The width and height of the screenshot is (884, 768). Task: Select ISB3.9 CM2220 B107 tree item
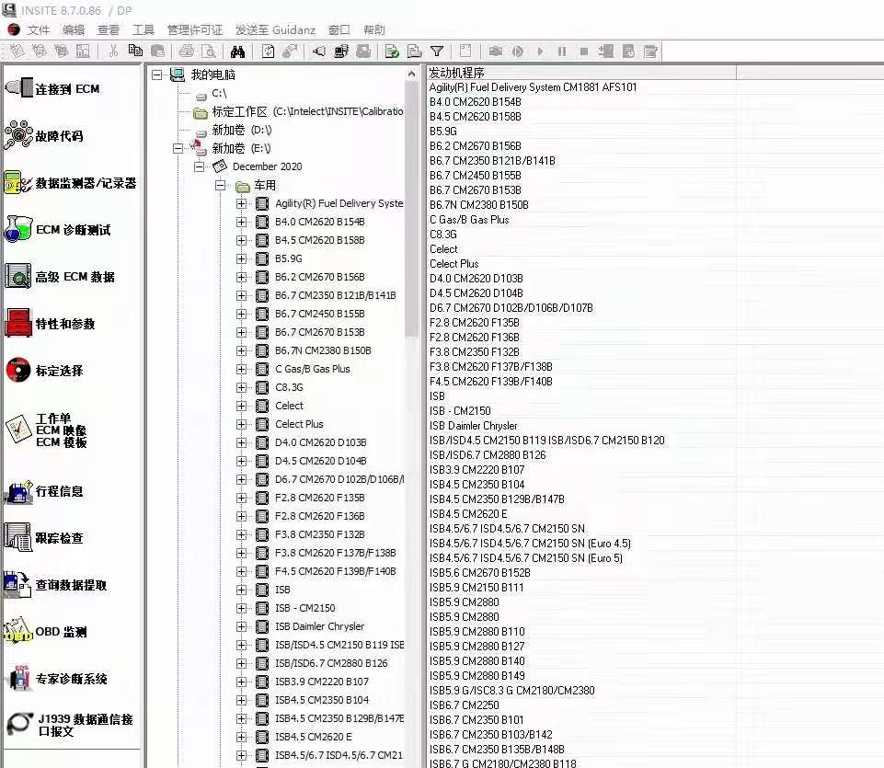pyautogui.click(x=322, y=682)
